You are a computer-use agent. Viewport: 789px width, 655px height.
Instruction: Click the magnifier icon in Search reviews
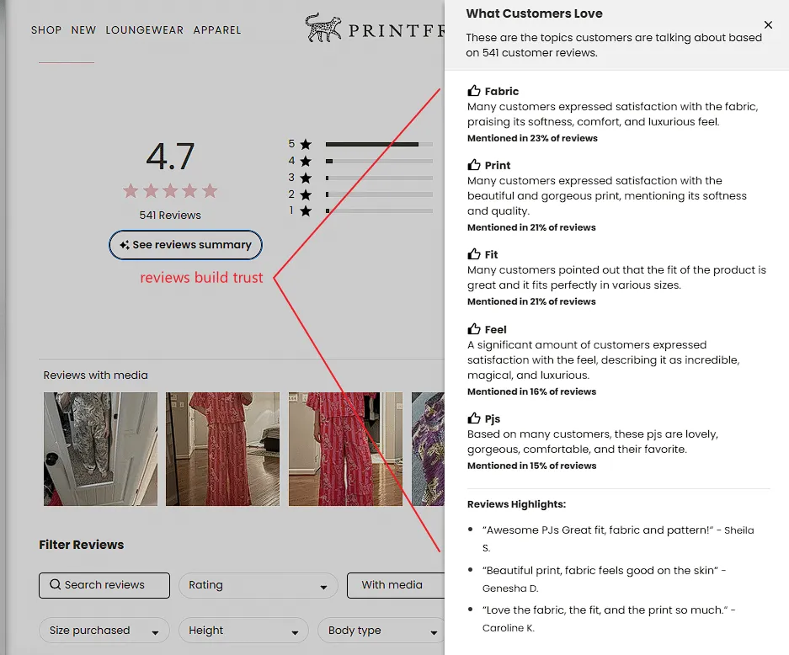pyautogui.click(x=56, y=584)
